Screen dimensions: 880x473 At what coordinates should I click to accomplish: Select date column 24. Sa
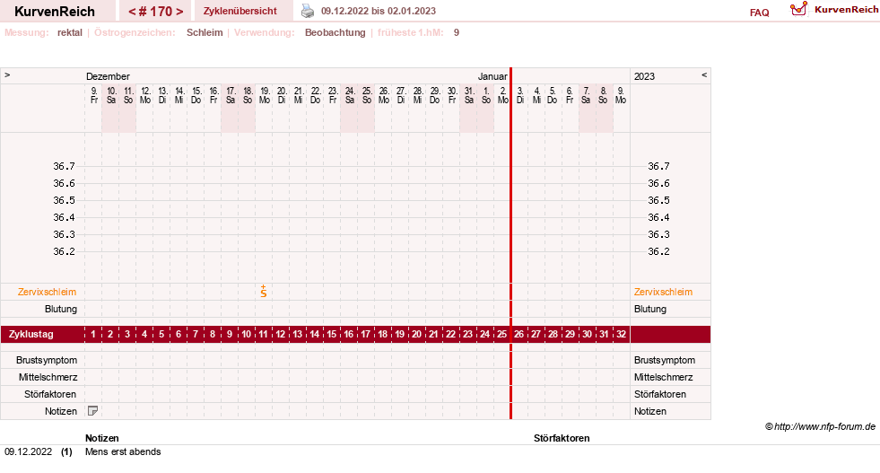350,95
